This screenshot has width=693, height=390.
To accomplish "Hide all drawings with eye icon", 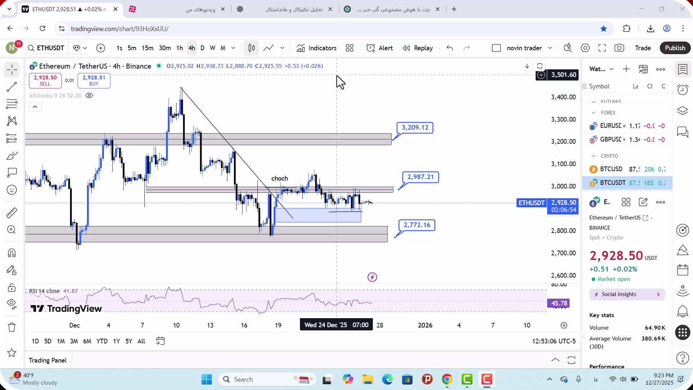I will pyautogui.click(x=12, y=304).
